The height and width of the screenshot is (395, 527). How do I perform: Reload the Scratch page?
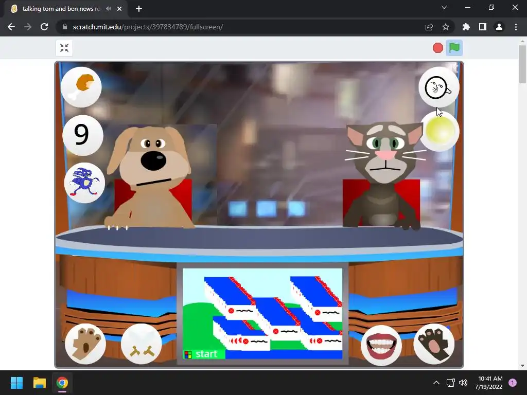[44, 27]
